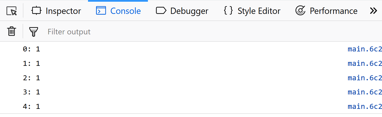
Task: Expand the more tools overflow chevron
Action: coord(373,11)
